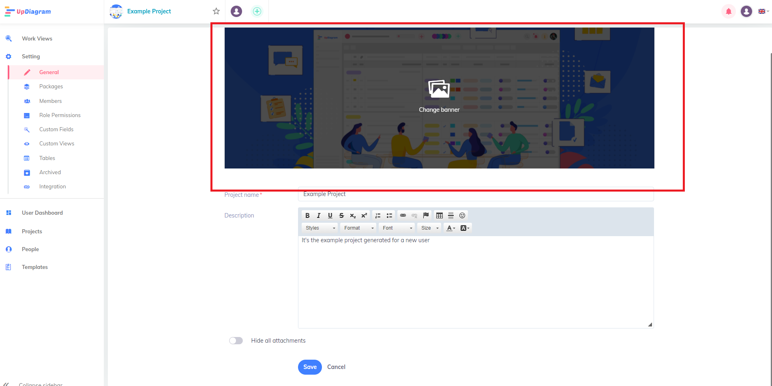The image size is (772, 386).
Task: Open the background color picker
Action: point(465,228)
